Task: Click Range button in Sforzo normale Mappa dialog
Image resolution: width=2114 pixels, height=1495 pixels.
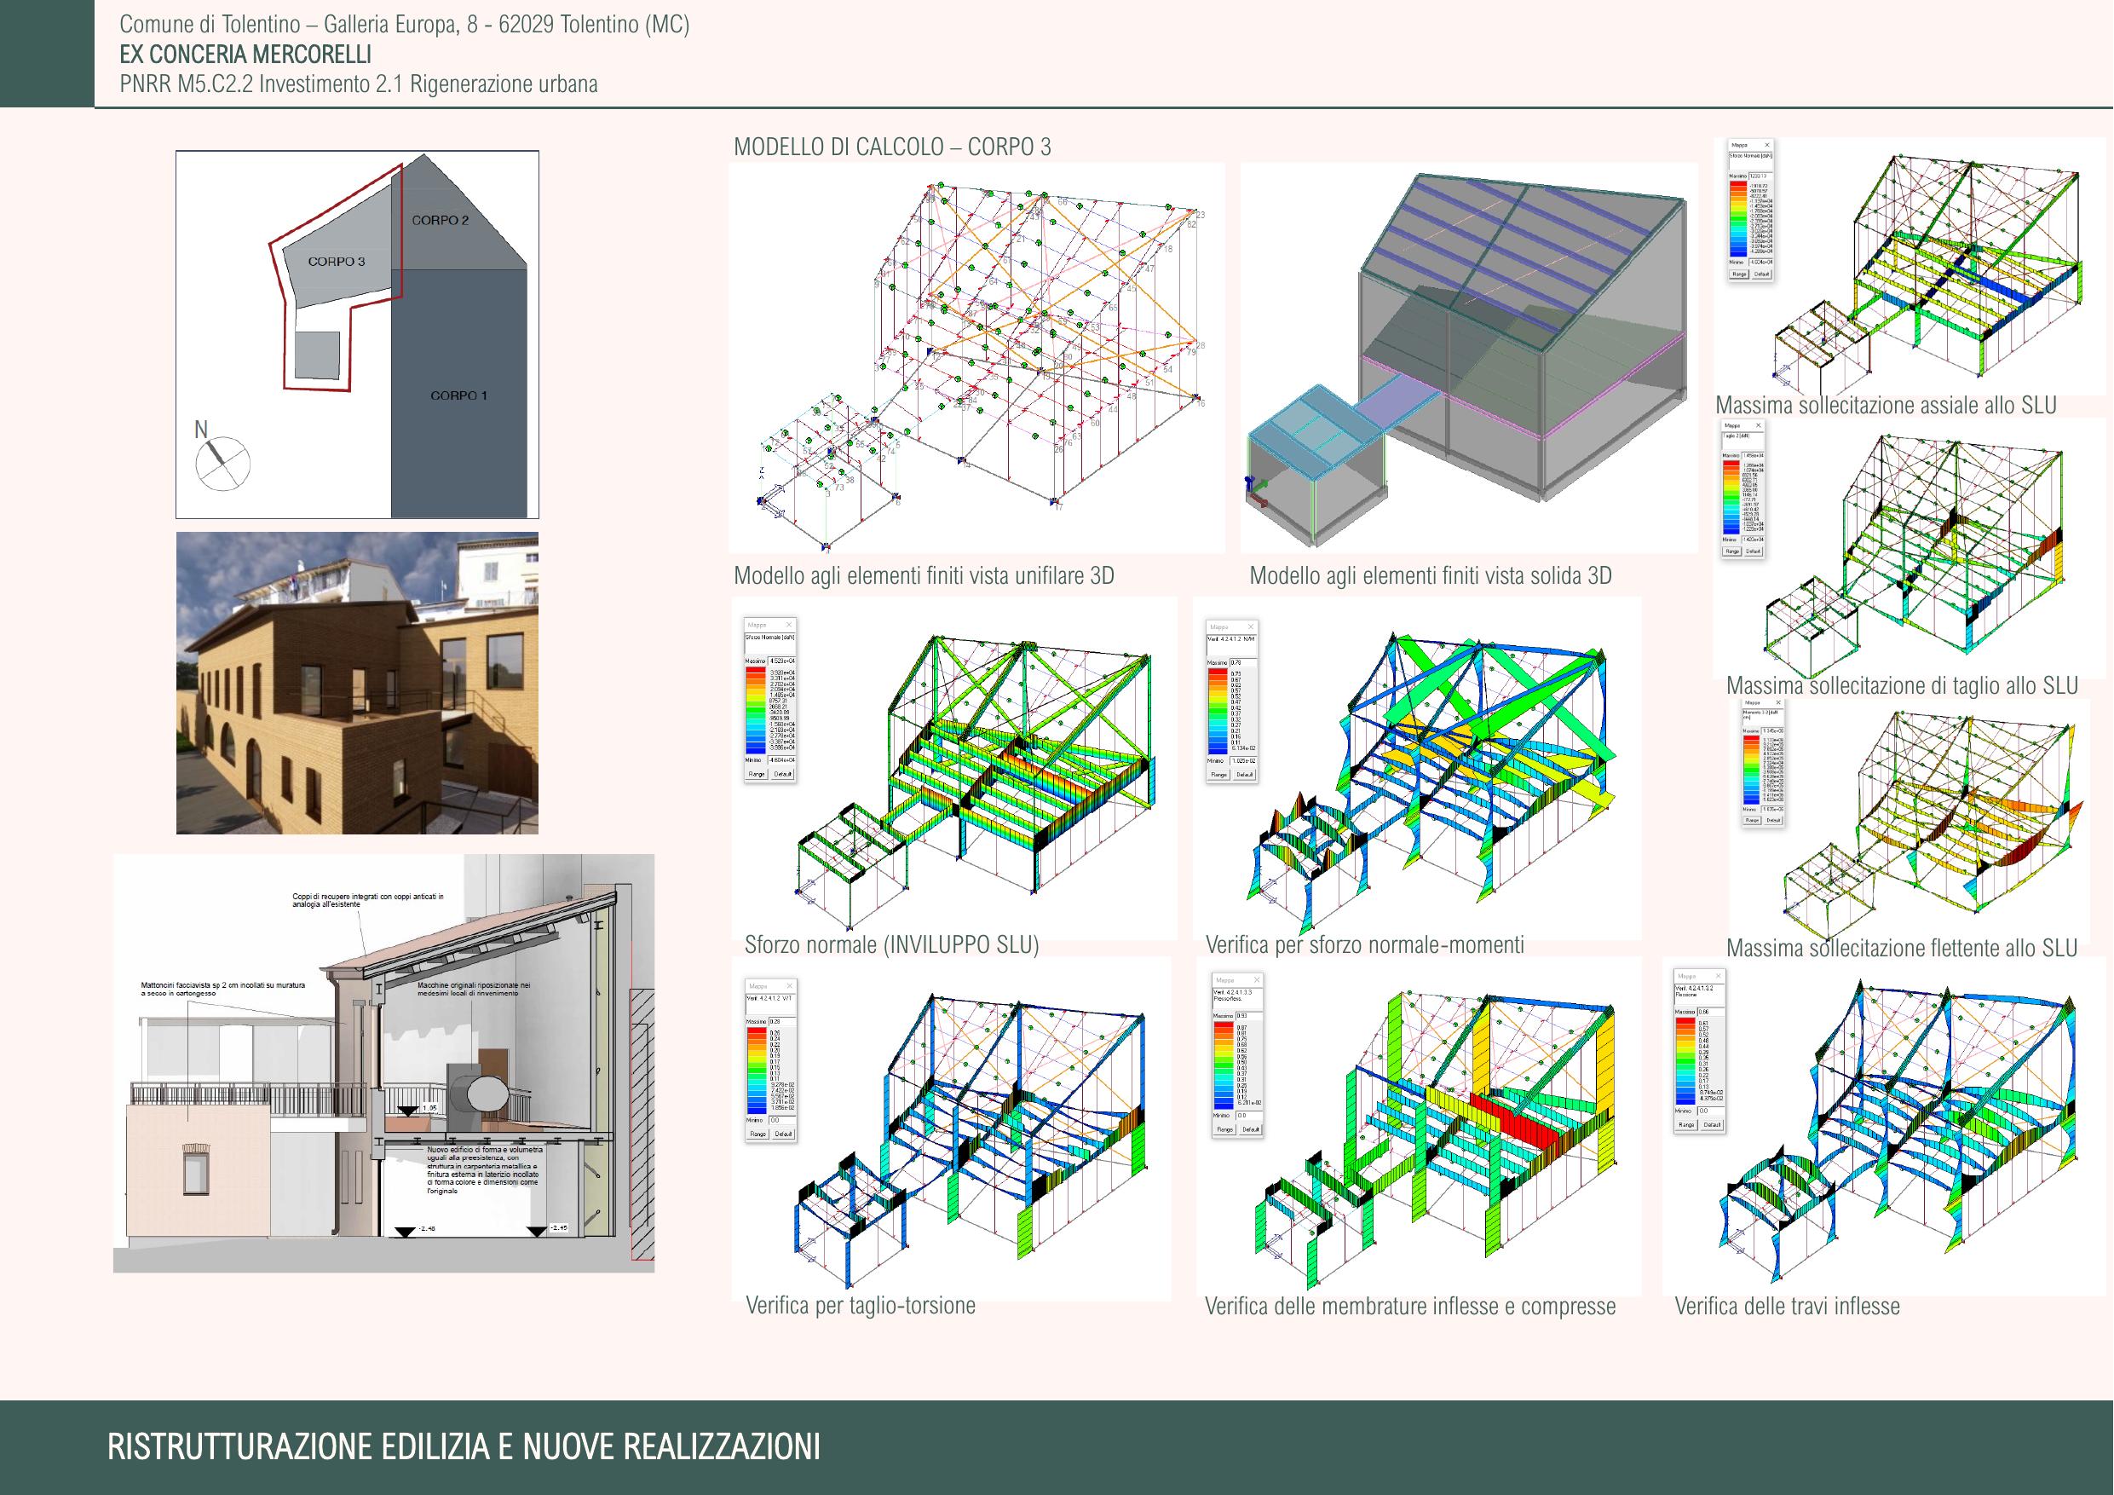Action: (757, 774)
